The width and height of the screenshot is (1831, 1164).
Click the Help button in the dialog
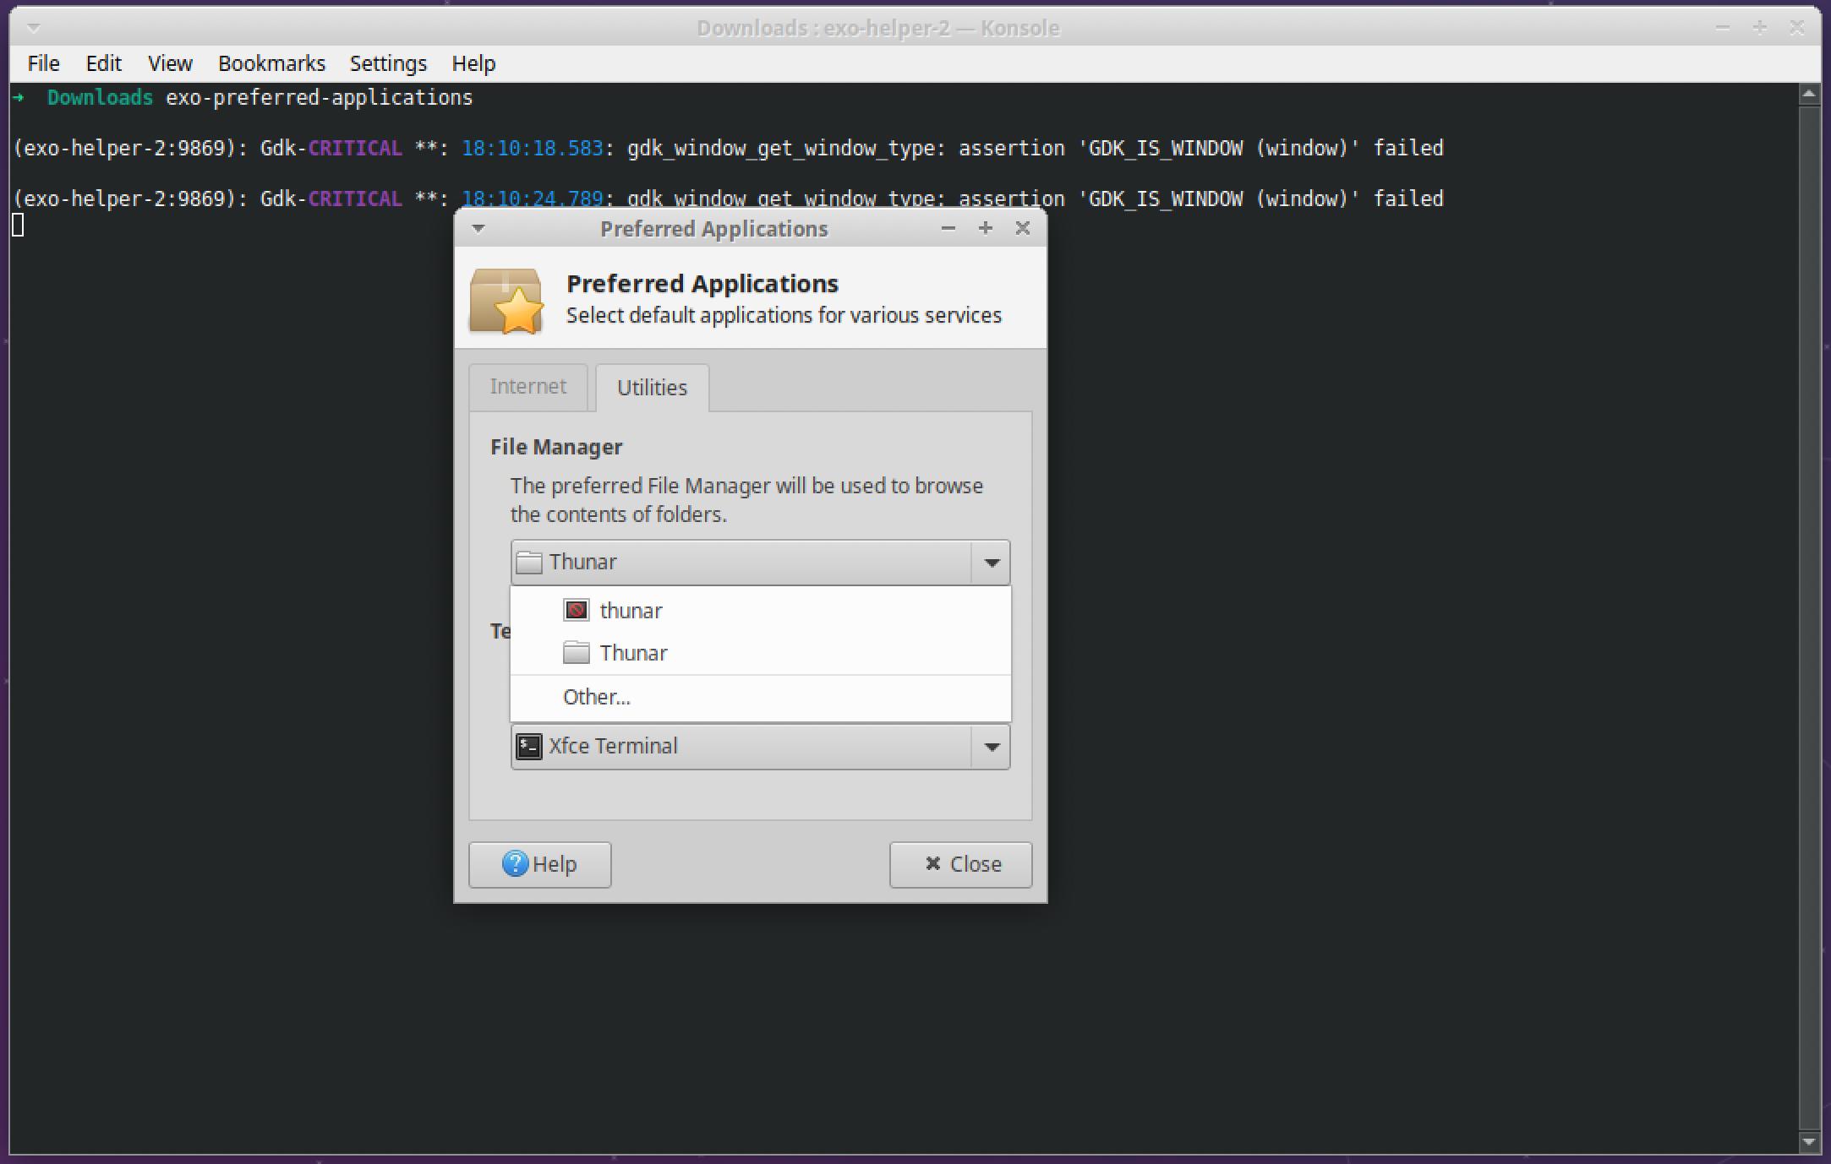tap(539, 864)
